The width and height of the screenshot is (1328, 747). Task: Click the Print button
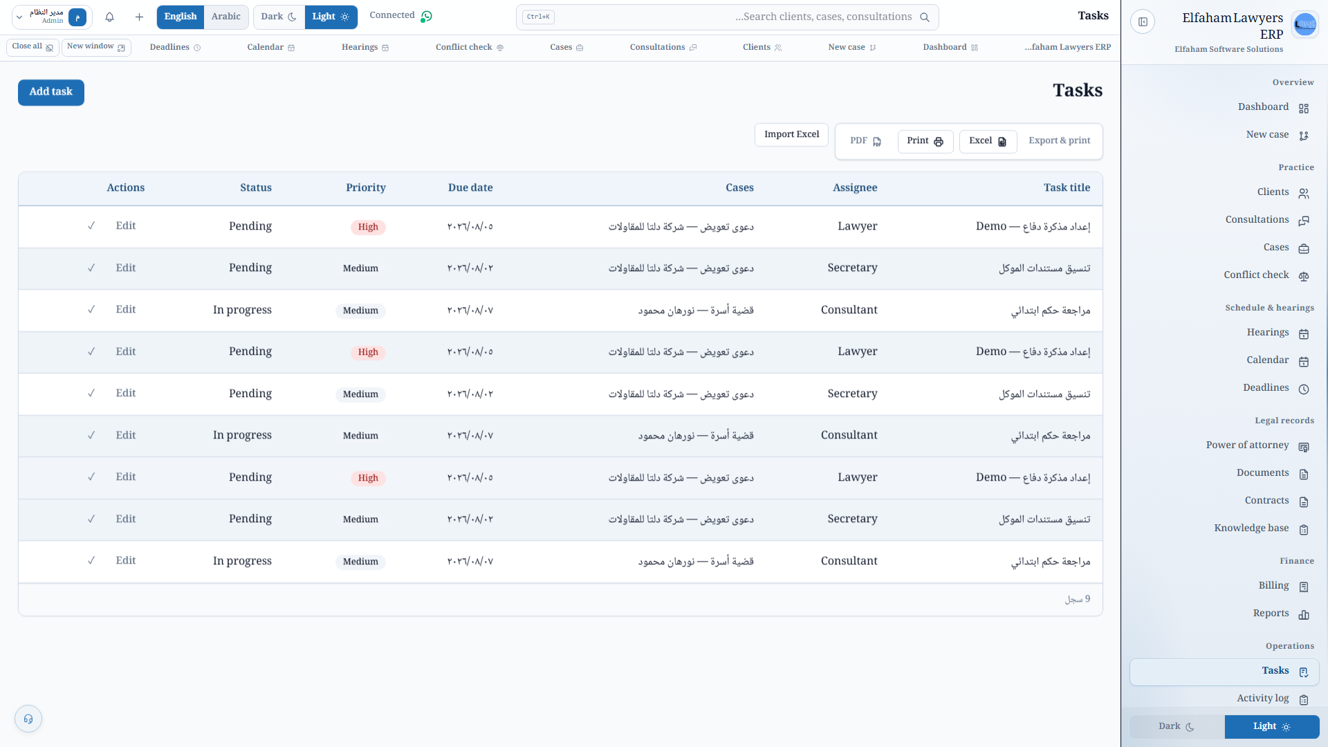(925, 141)
